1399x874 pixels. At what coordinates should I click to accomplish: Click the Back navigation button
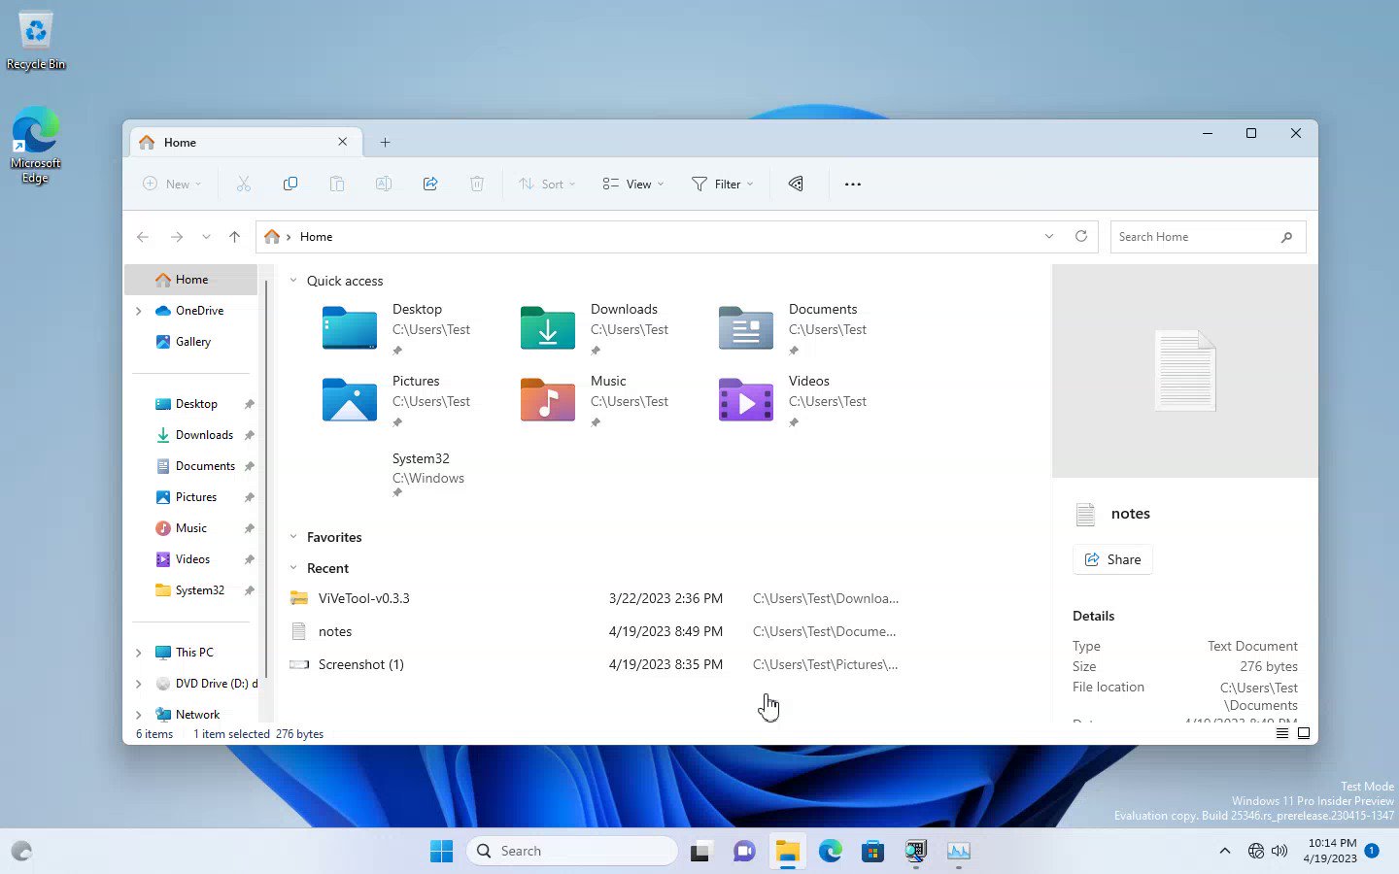click(x=143, y=236)
